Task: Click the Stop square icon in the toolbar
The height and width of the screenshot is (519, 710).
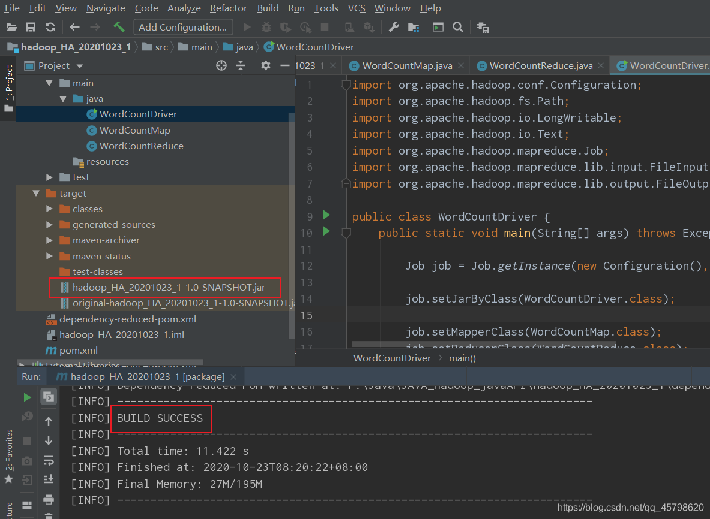Action: click(325, 28)
